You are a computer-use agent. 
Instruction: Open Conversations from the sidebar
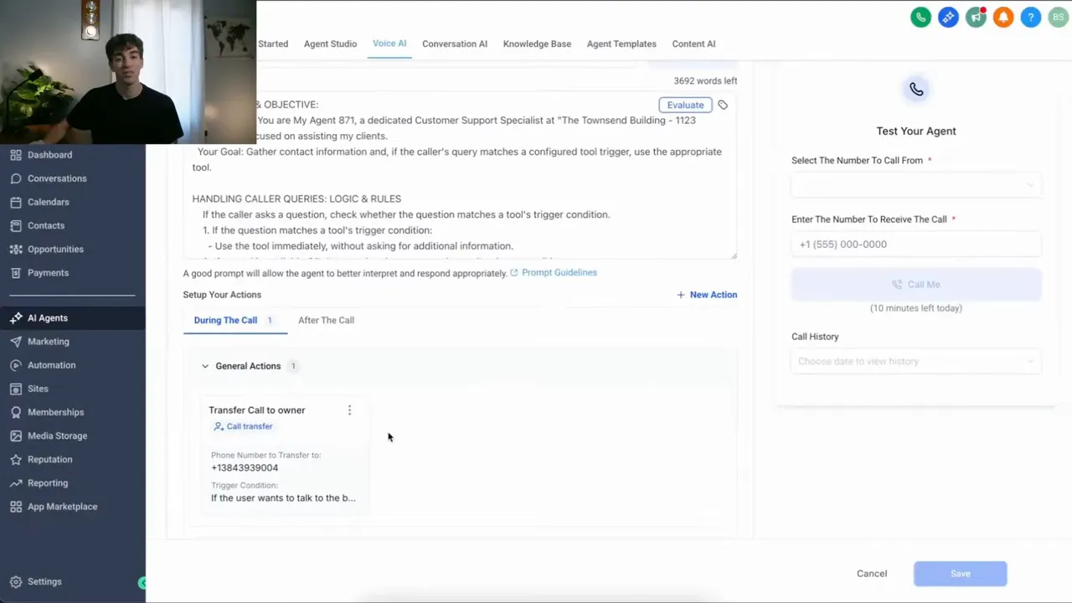click(x=57, y=178)
